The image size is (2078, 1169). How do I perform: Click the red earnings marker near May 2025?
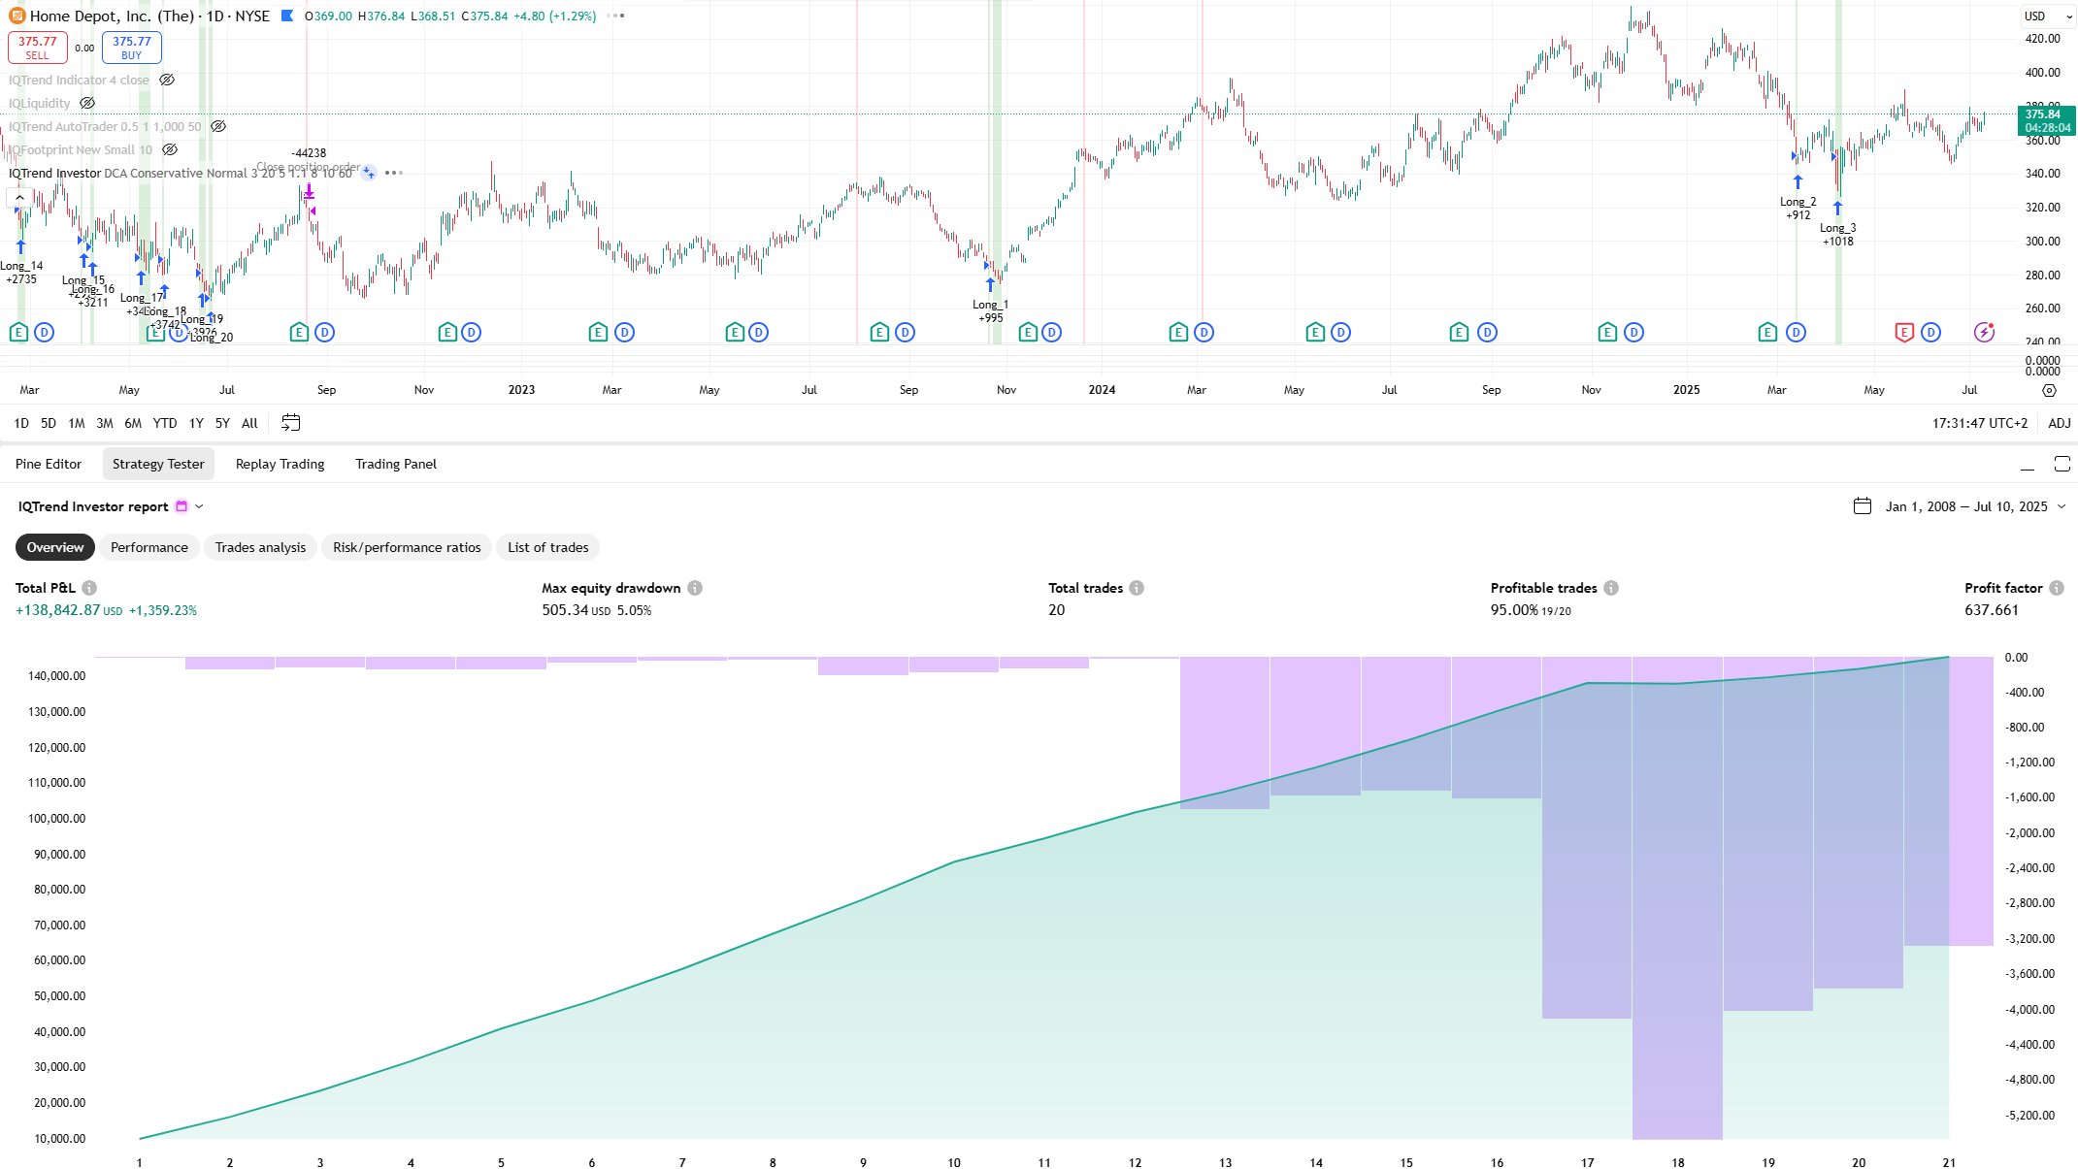coord(1903,333)
